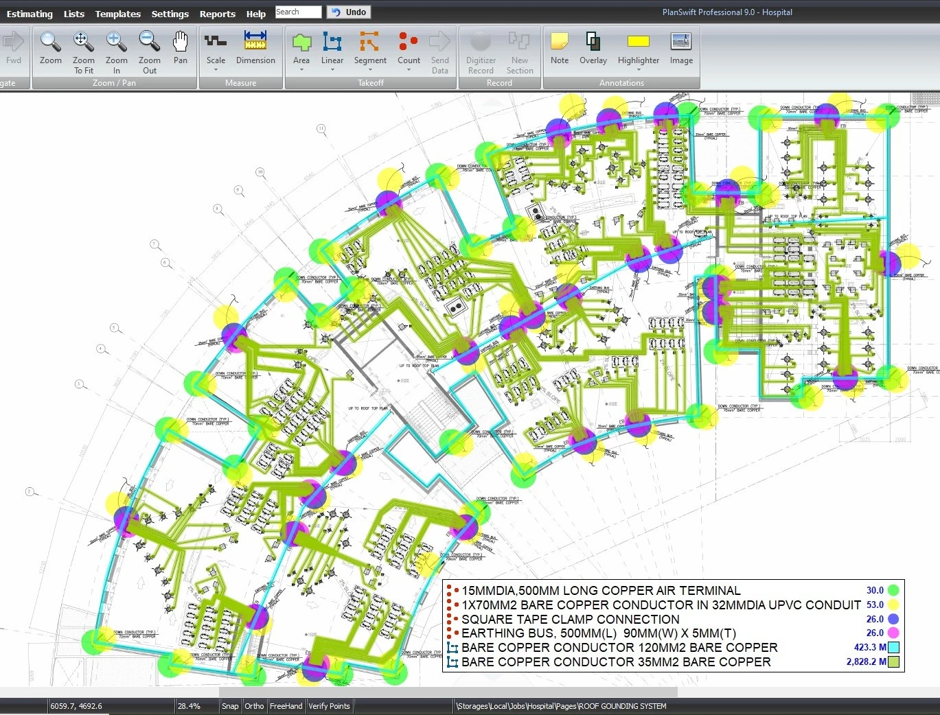This screenshot has width=940, height=715.
Task: Open the Scale measure tool
Action: pyautogui.click(x=216, y=49)
